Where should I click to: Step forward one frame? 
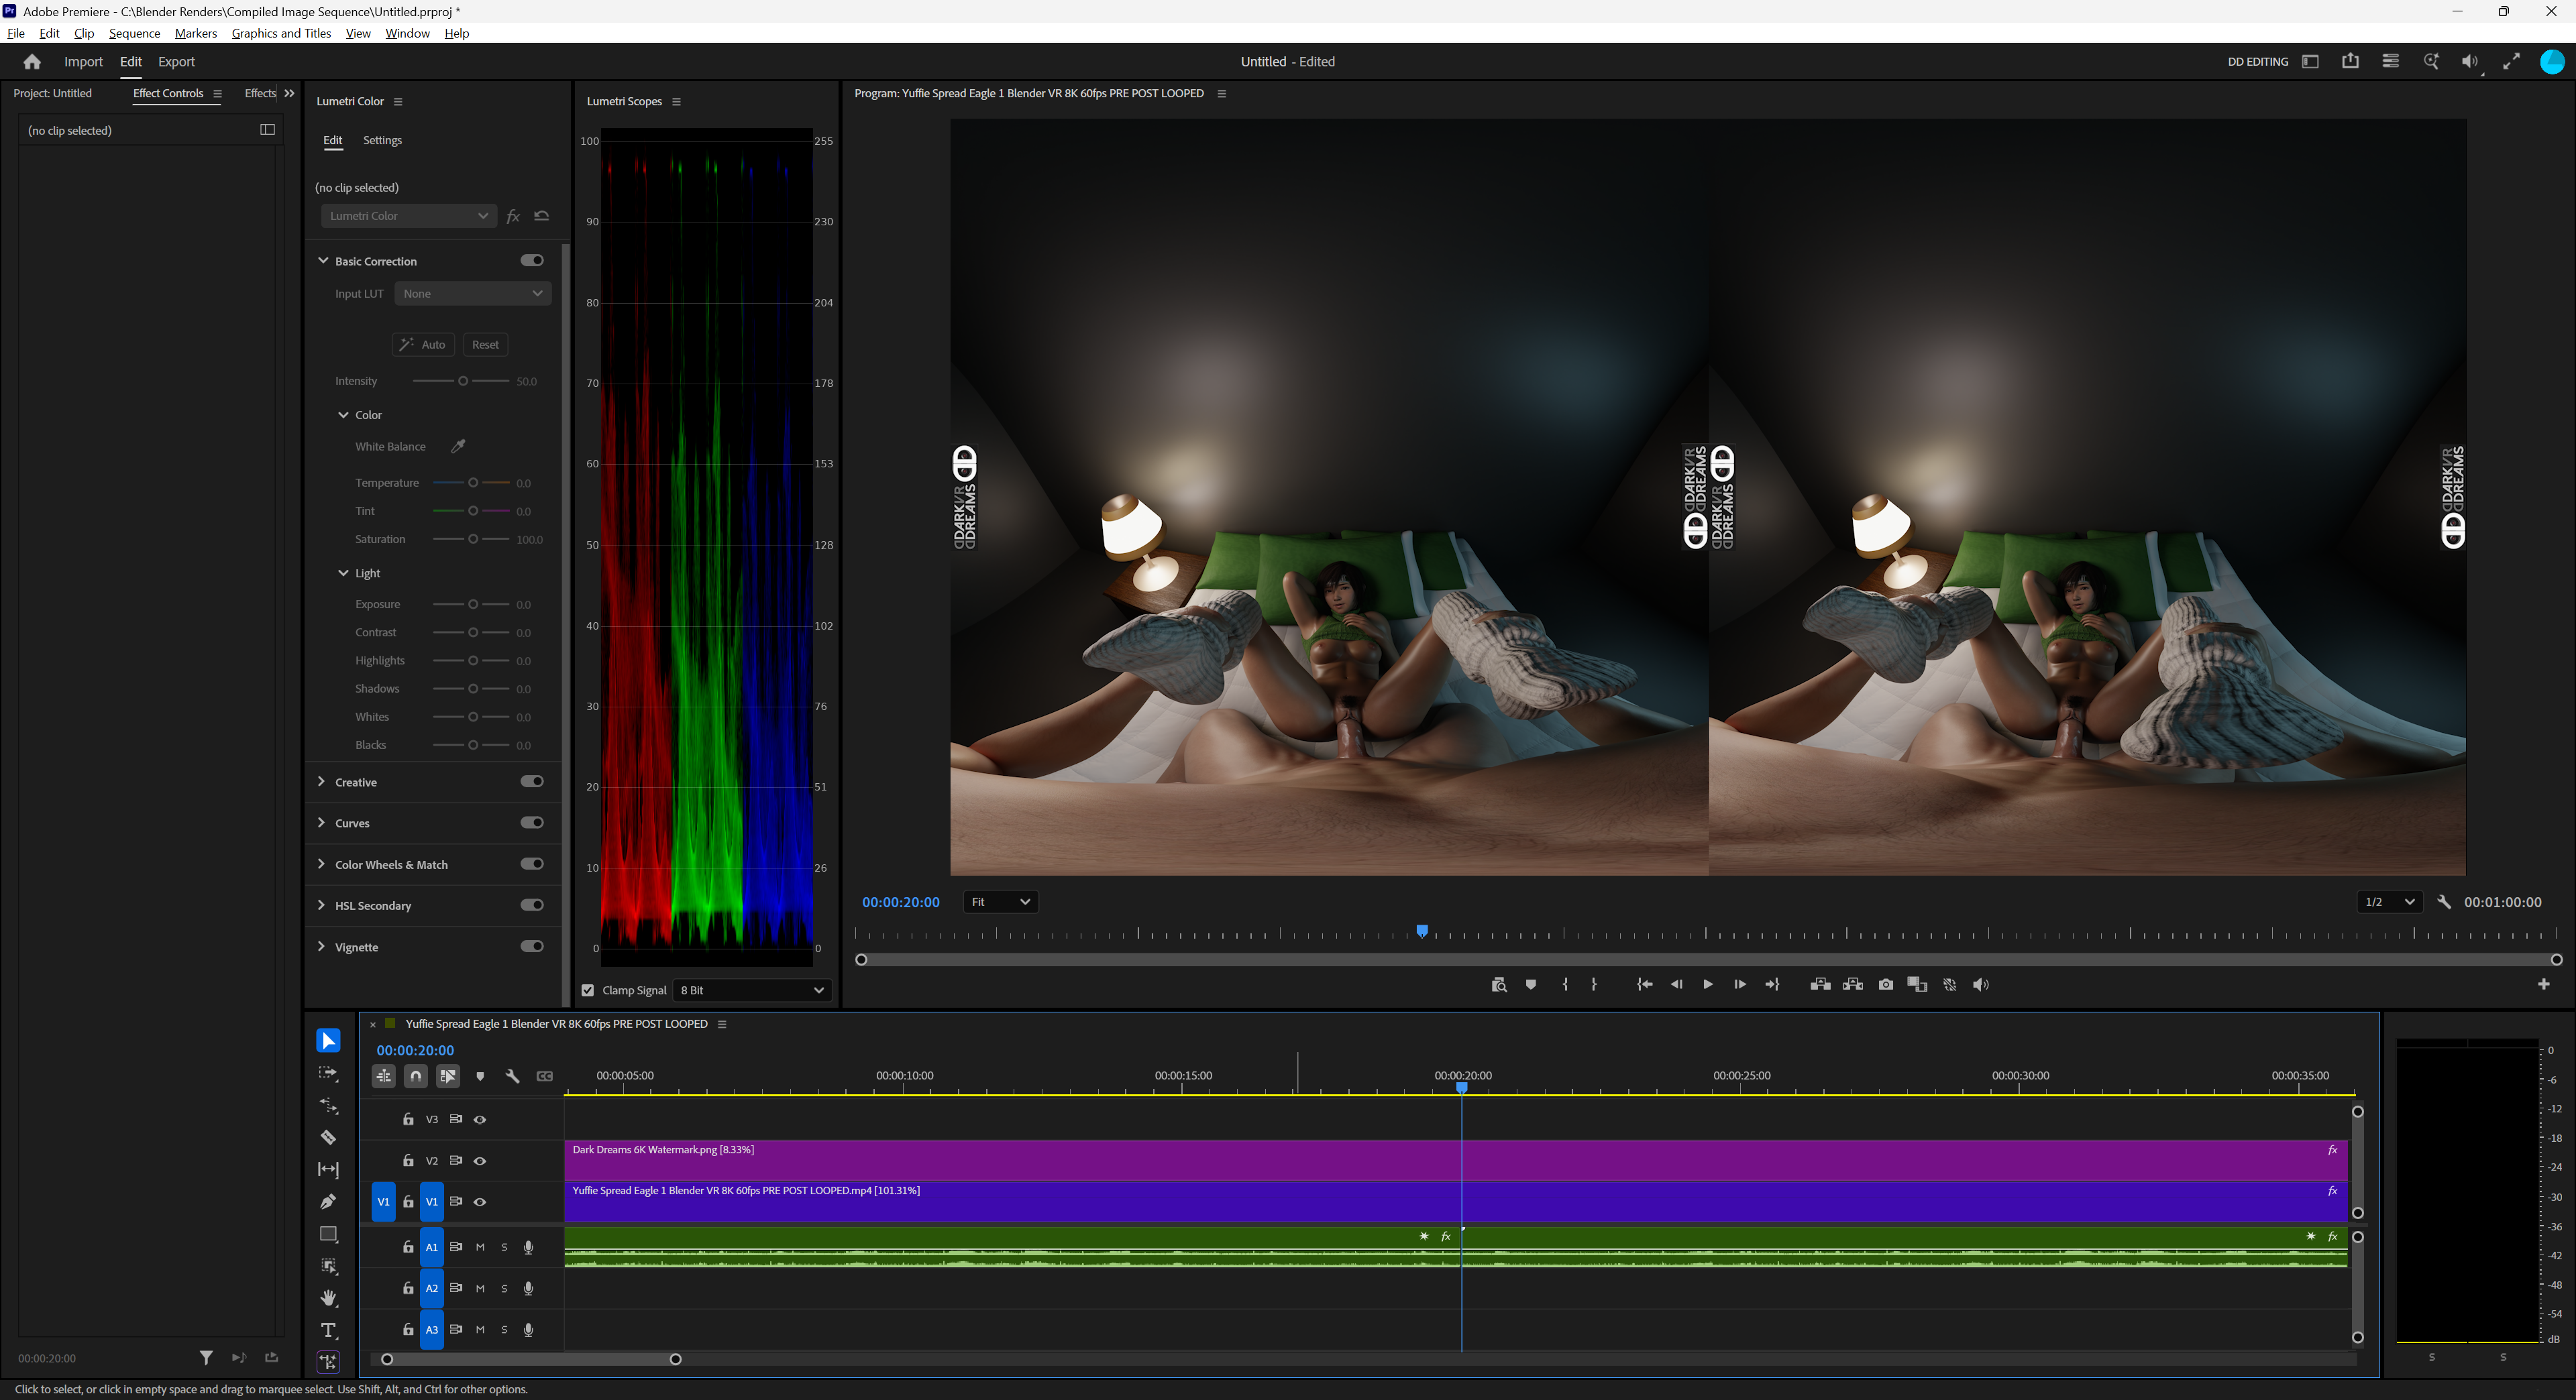click(x=1740, y=984)
